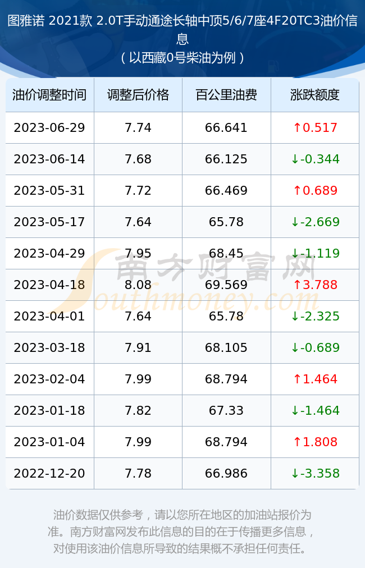Click the 油价数据仅供参考 disclaimer text
This screenshot has width=365, height=568.
point(182,532)
